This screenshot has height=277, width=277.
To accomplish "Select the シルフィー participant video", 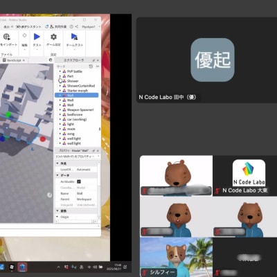I will (176, 257).
